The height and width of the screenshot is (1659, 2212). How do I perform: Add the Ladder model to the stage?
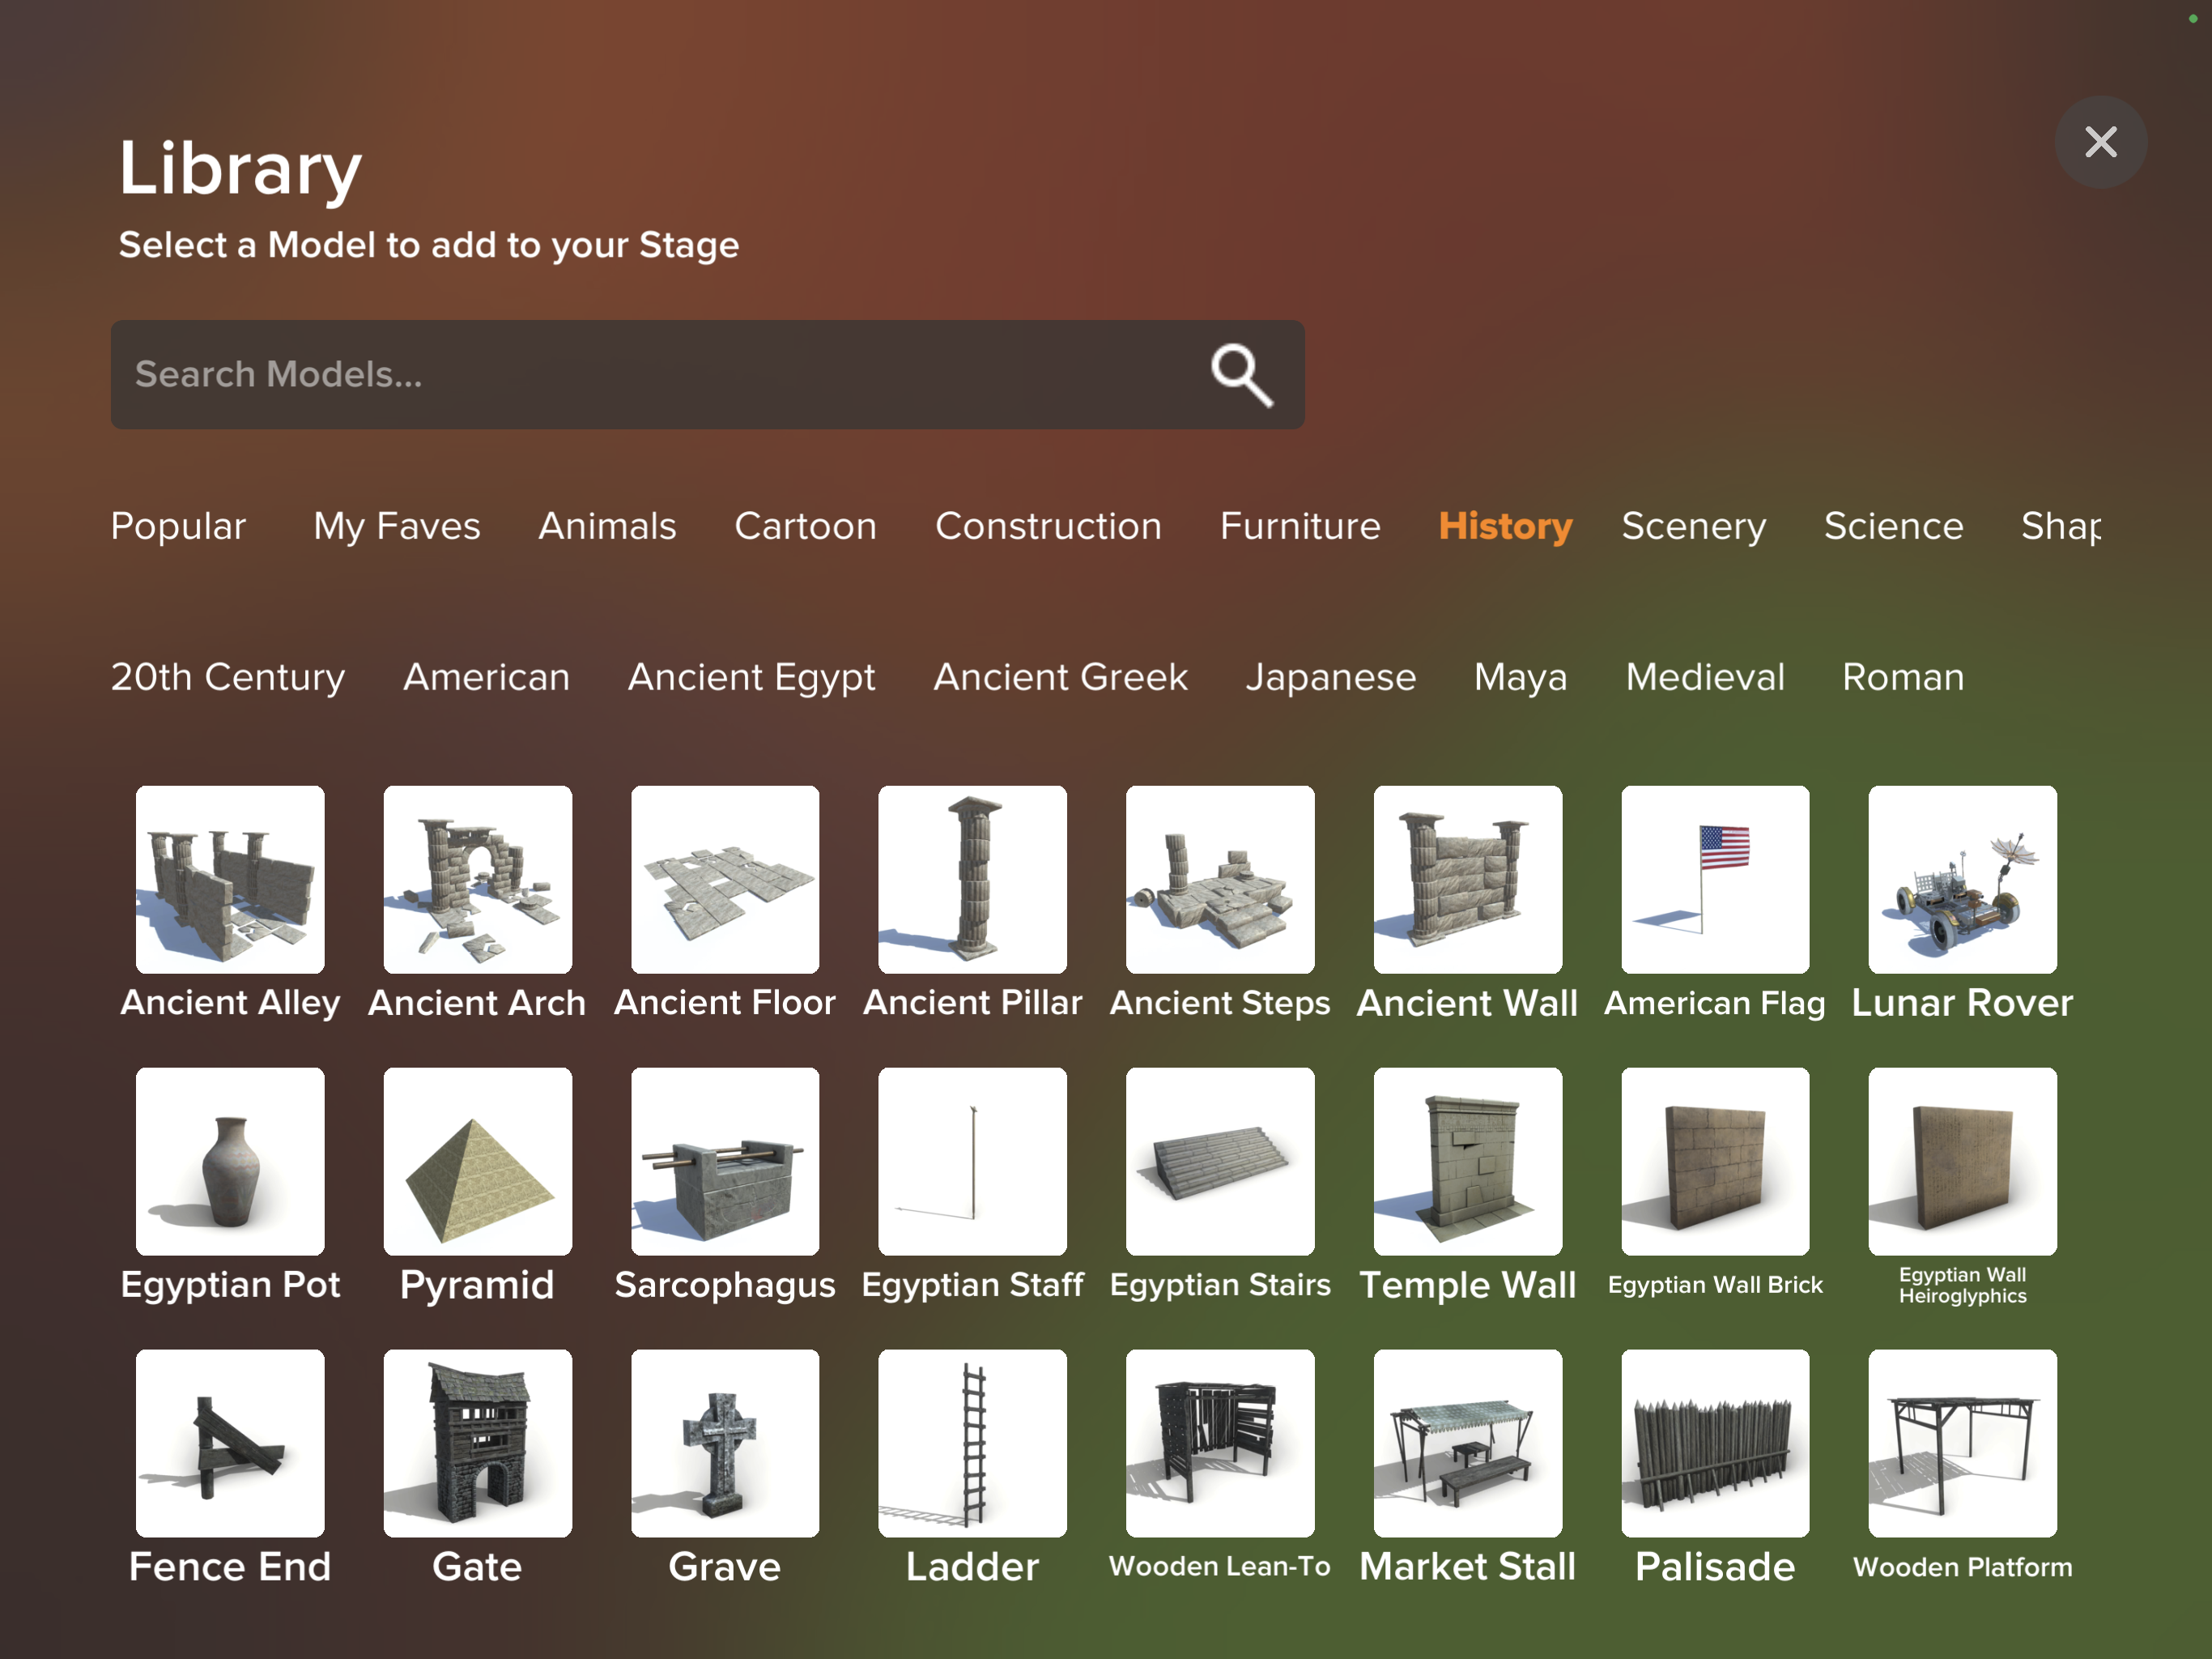[x=971, y=1444]
